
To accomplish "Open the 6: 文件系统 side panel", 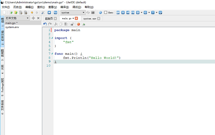I will click(x=2, y=107).
